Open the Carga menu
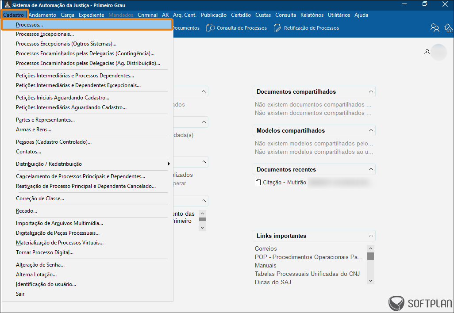This screenshot has width=454, height=313. 67,15
